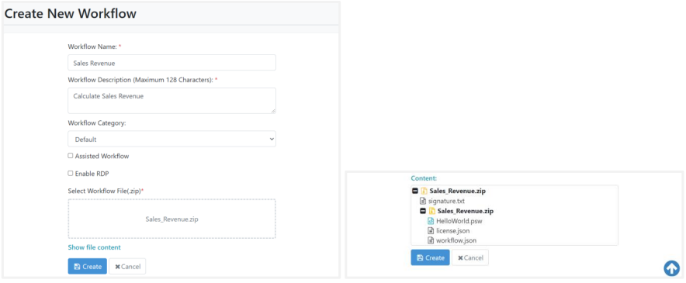Click the Workflow Description text area
This screenshot has height=283, width=686.
(x=172, y=101)
